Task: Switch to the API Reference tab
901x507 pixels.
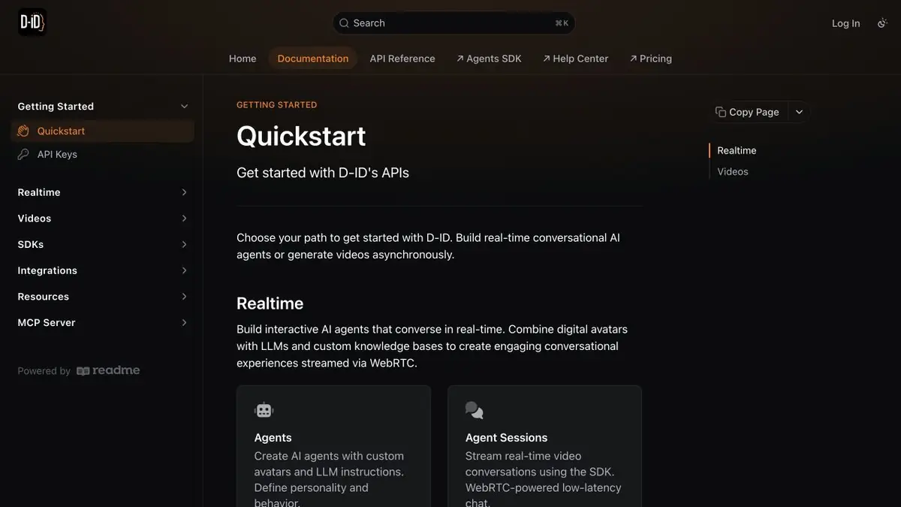Action: [x=402, y=59]
